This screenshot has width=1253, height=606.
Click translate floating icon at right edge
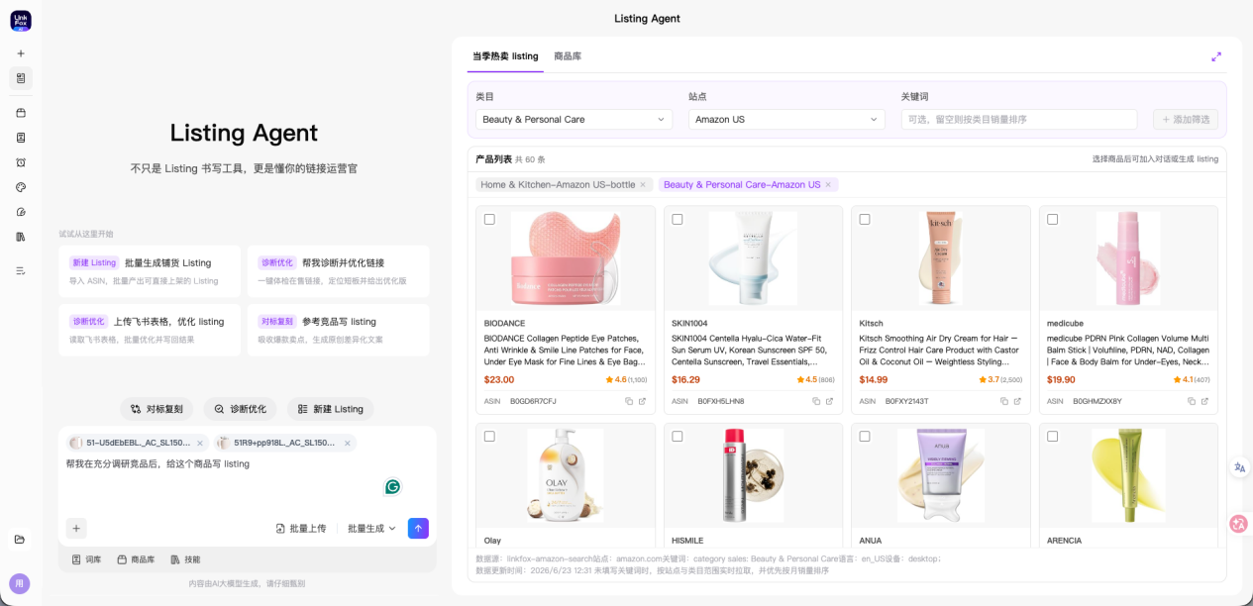tap(1239, 467)
